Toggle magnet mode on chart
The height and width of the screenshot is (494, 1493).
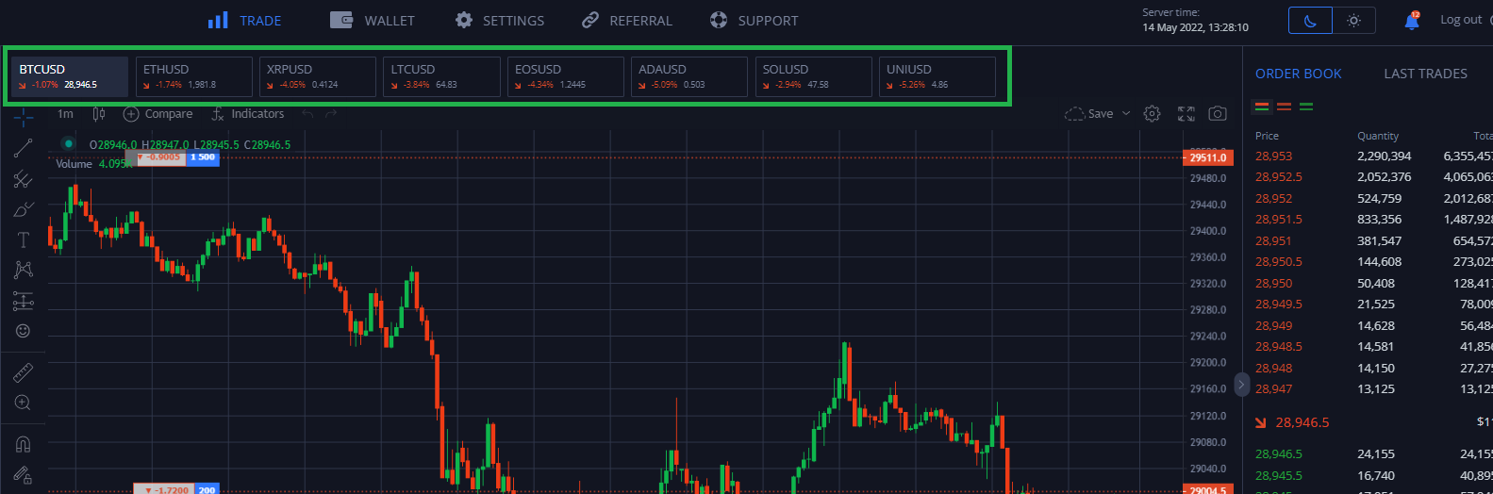coord(24,444)
